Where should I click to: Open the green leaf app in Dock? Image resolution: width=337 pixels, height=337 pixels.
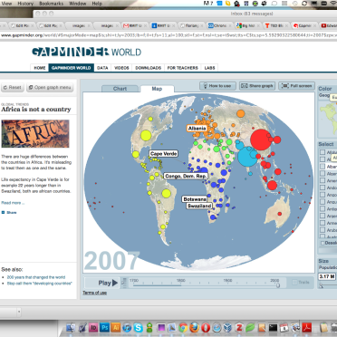coord(250,327)
